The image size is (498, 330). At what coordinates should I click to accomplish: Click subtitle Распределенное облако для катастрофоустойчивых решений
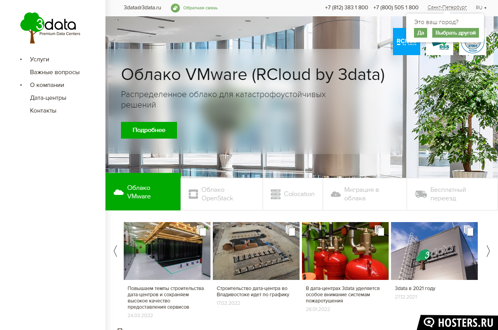223,99
